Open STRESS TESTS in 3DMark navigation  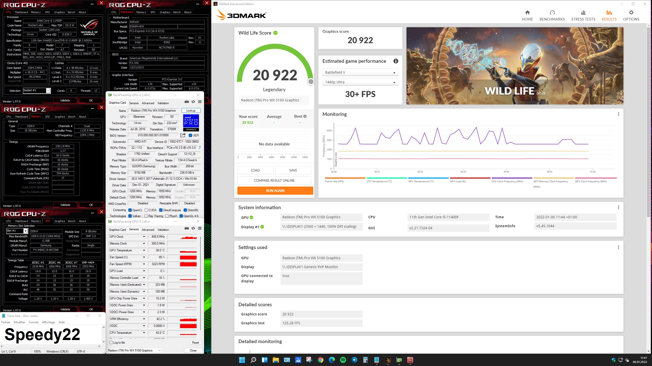[583, 16]
